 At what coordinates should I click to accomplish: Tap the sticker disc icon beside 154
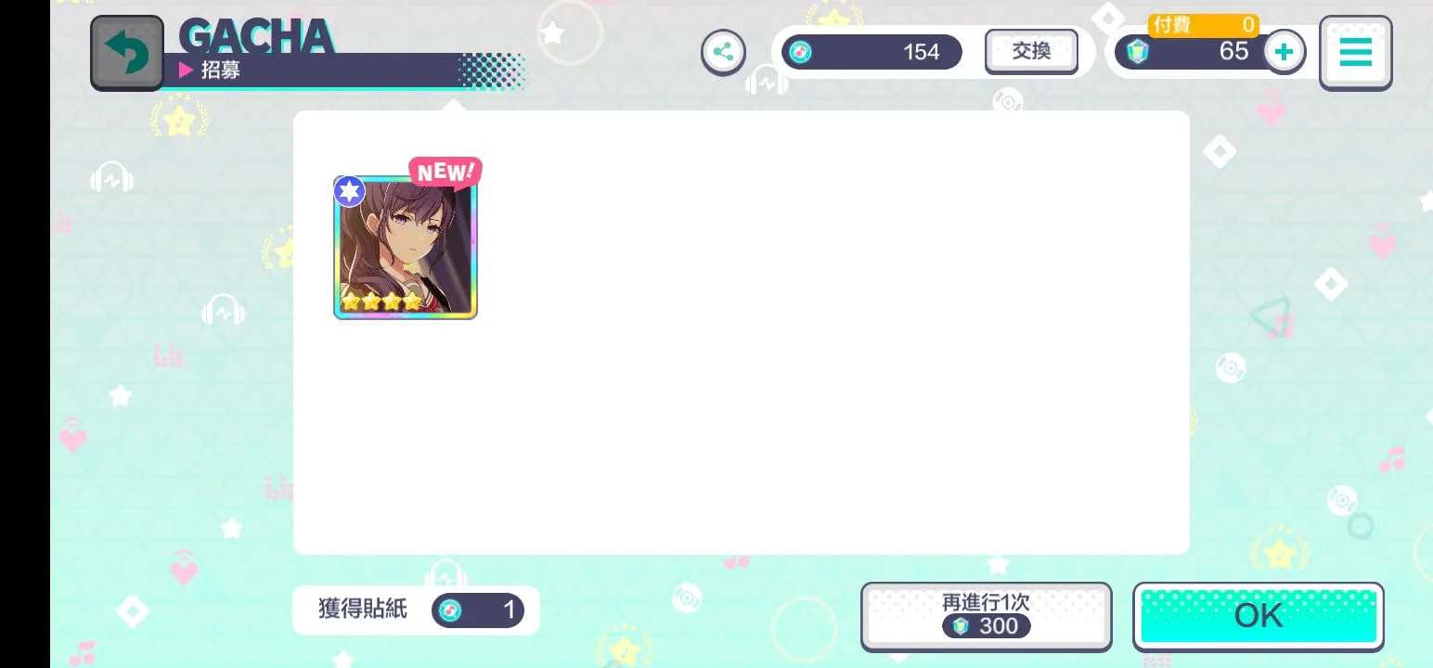click(799, 52)
